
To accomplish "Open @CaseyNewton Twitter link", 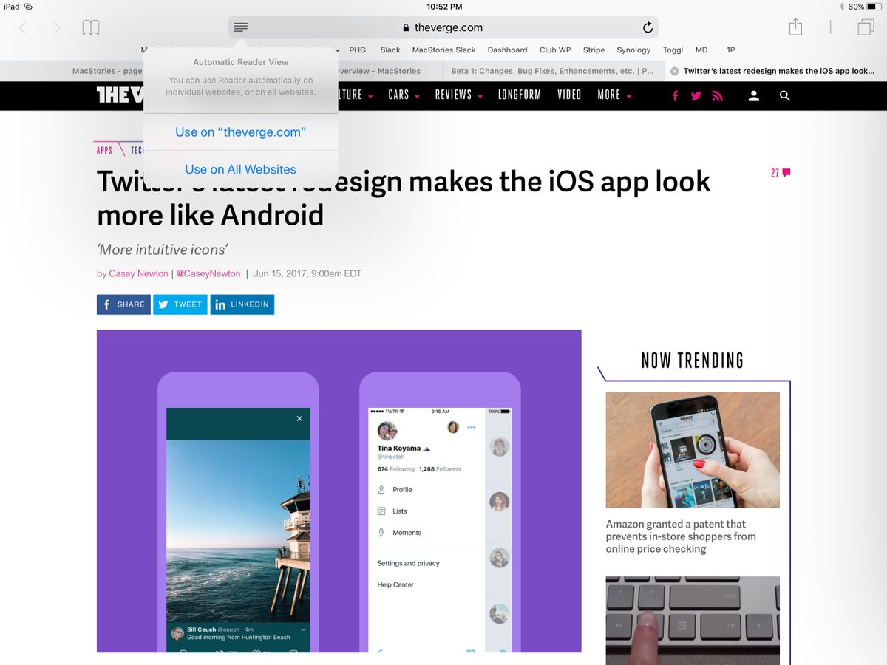I will (208, 273).
